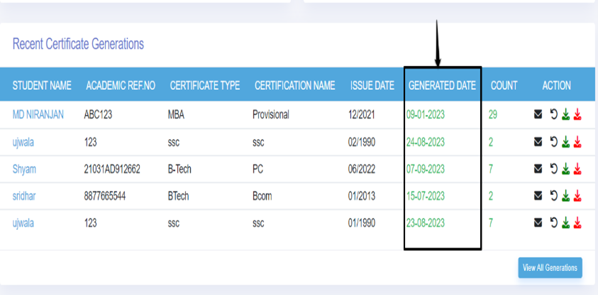Click the Issue Date column header
Screen dimensions: 598x295
tap(372, 86)
